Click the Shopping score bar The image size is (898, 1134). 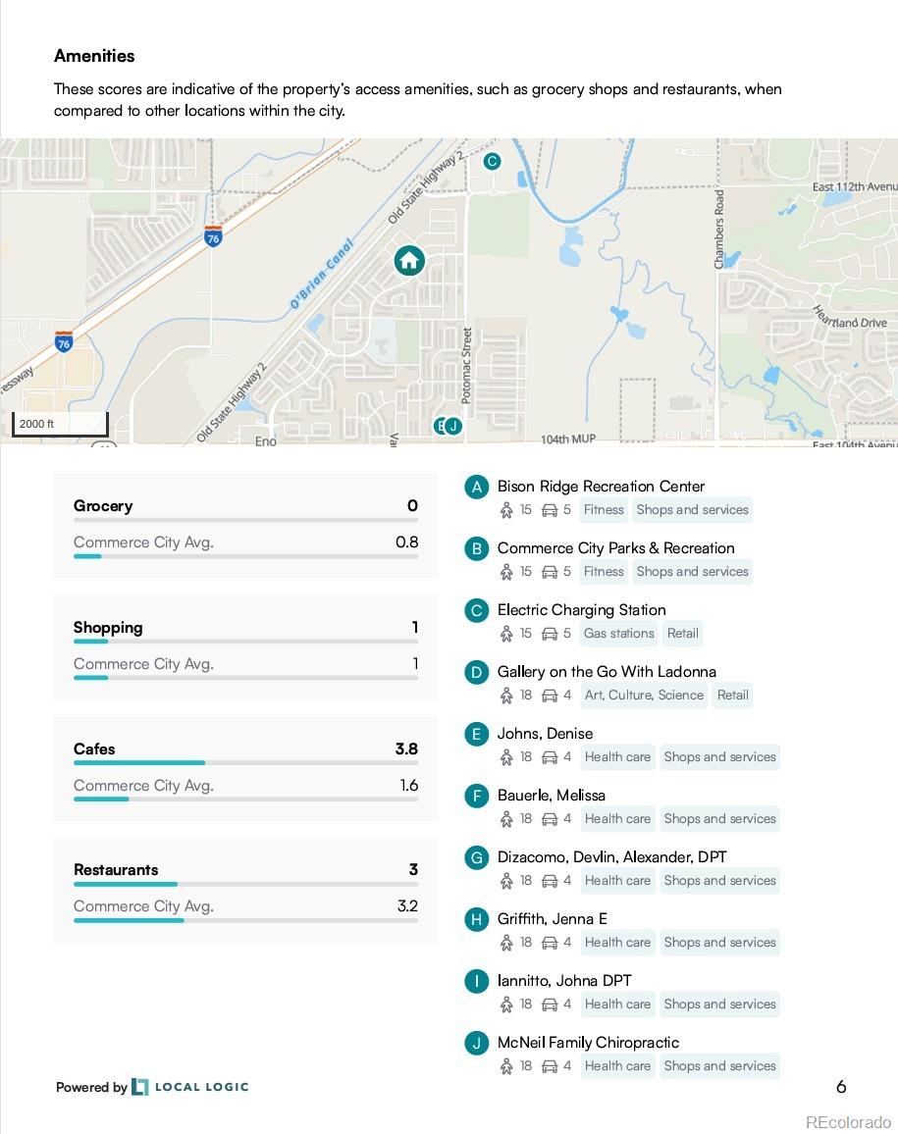[x=245, y=642]
